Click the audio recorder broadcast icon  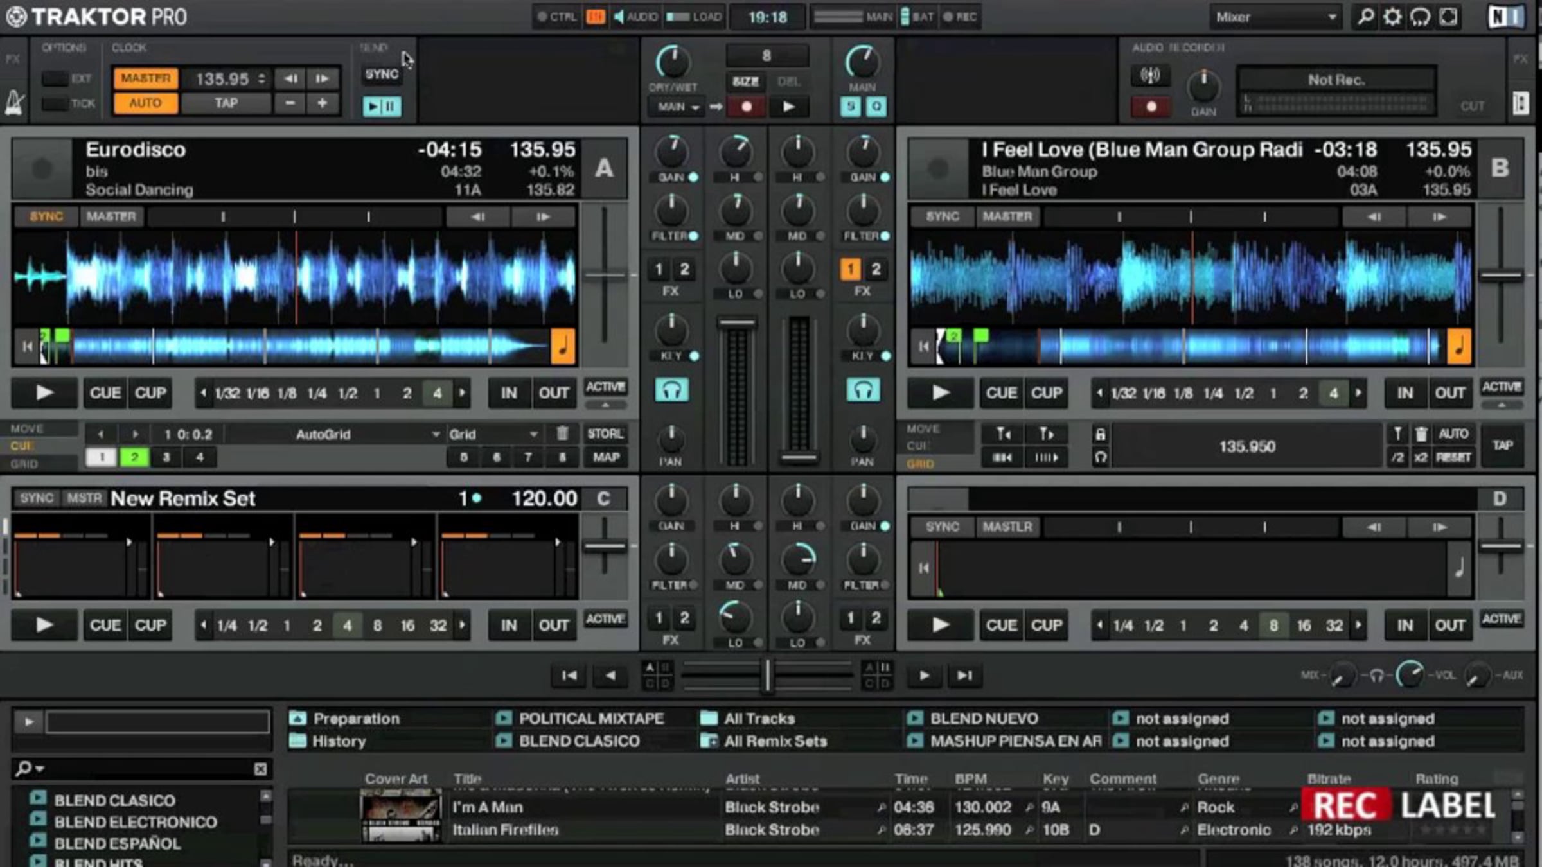click(1150, 76)
